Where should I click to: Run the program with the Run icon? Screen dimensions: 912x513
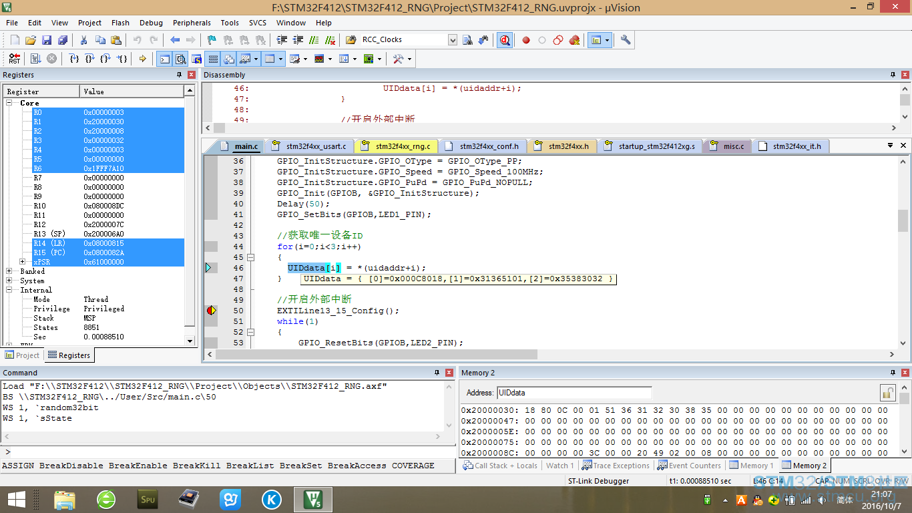36,59
